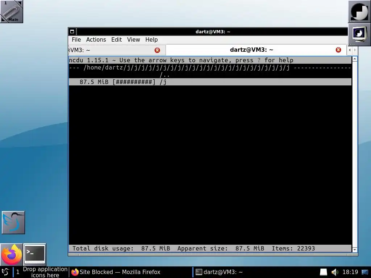Click the ncdu help hint header
371x278 pixels.
(181, 60)
